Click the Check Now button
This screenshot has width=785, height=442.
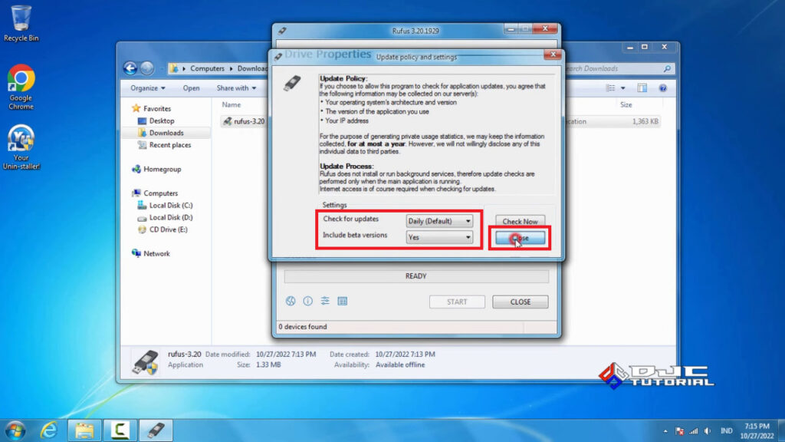pyautogui.click(x=520, y=221)
